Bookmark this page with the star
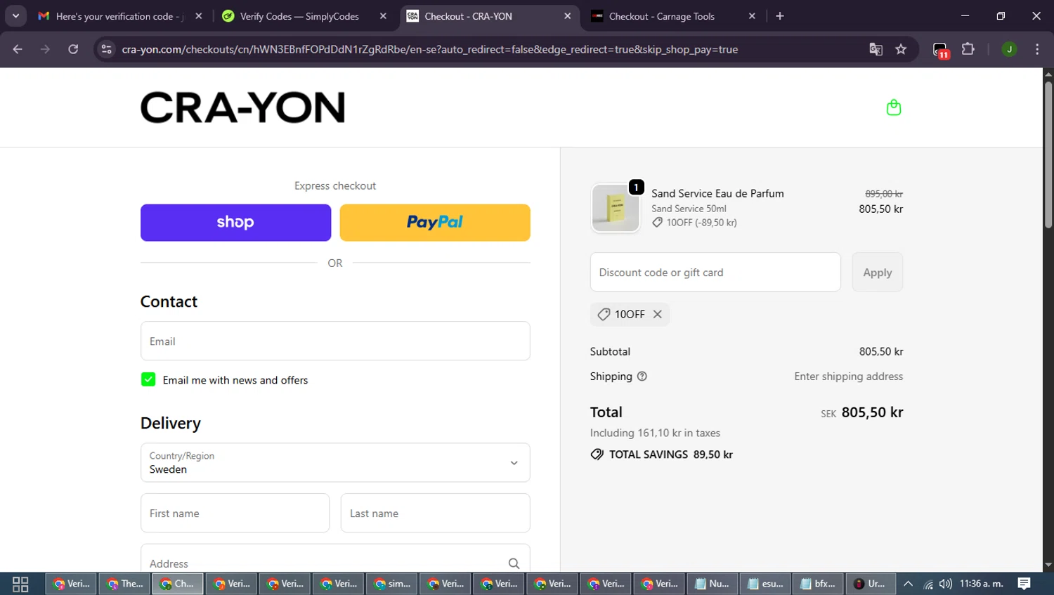 901,49
